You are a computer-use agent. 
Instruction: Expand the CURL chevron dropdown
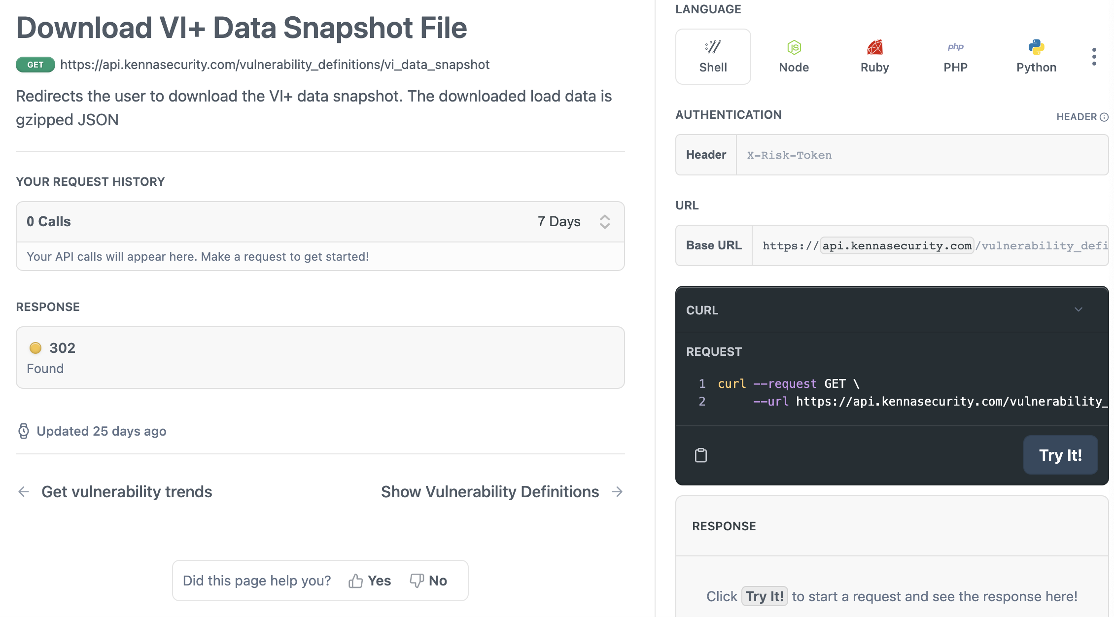[x=1078, y=309]
